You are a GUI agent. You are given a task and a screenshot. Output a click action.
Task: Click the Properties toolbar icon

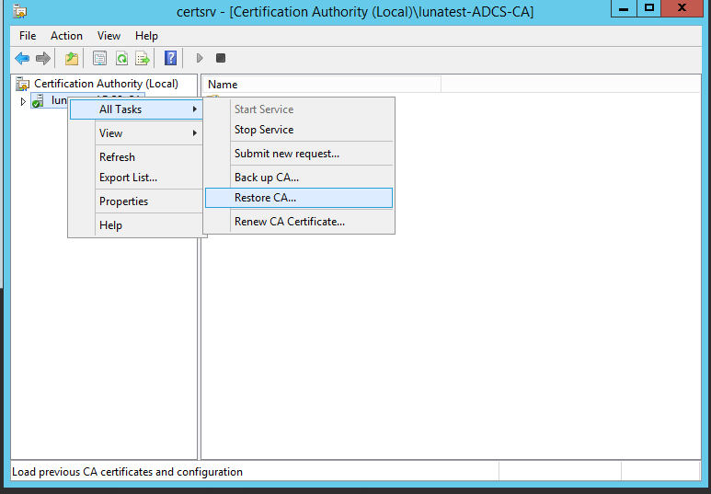pos(99,58)
